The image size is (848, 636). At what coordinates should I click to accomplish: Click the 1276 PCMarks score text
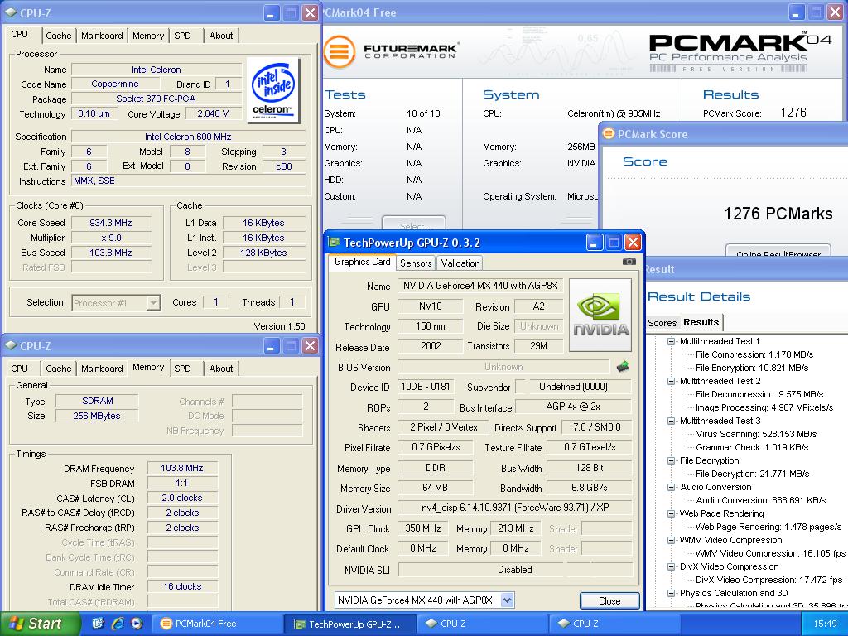[778, 214]
